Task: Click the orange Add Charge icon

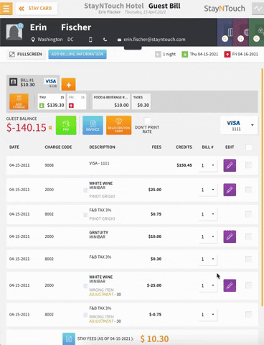Action: [x=19, y=101]
